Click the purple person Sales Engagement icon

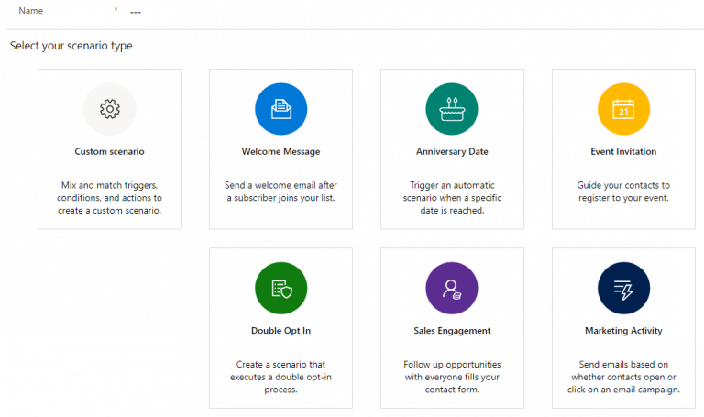(x=452, y=289)
